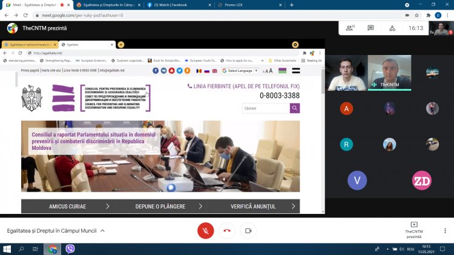Image resolution: width=454 pixels, height=255 pixels.
Task: Open Viber from the Windows taskbar
Action: 70,249
